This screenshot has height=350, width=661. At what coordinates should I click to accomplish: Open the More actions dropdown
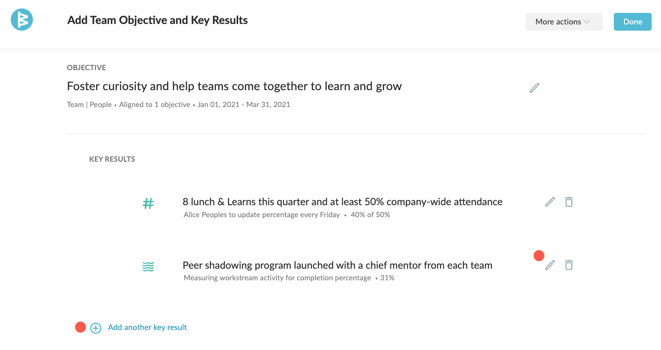pyautogui.click(x=564, y=22)
